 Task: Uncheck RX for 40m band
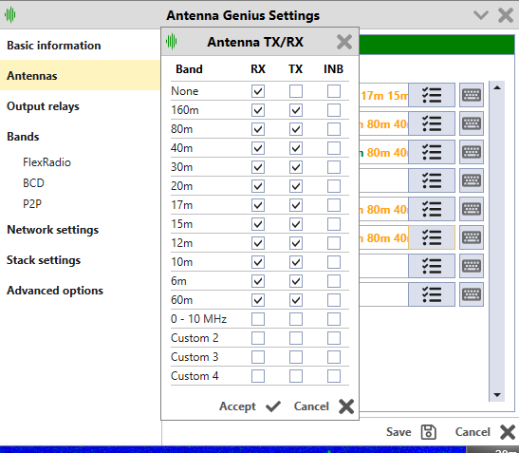(258, 148)
